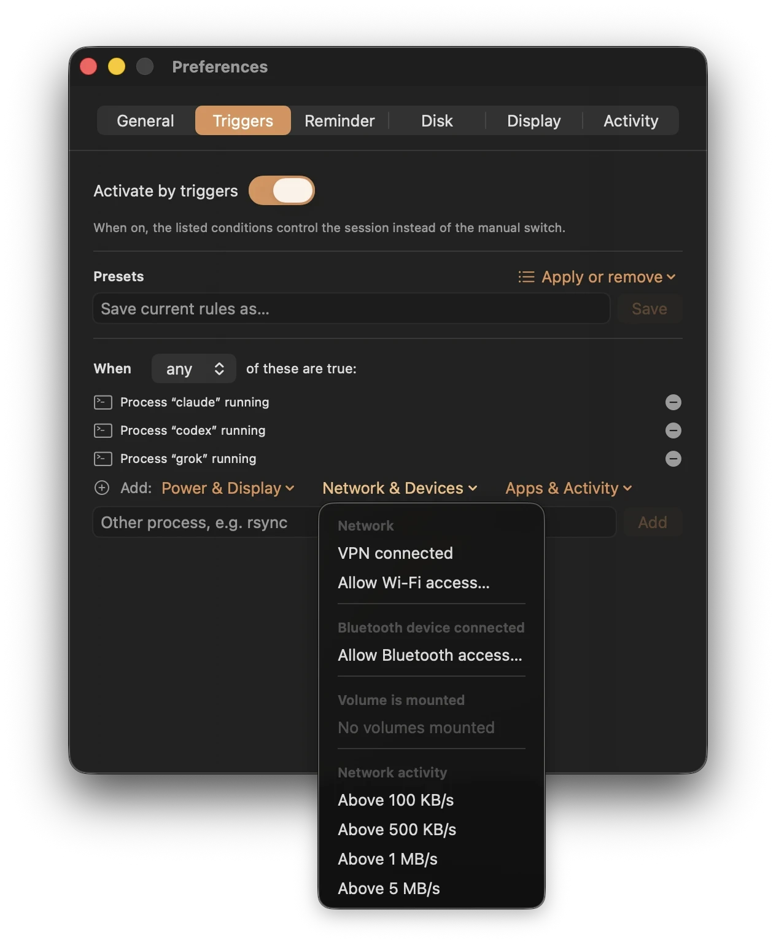Expand the Power & Display menu
This screenshot has width=776, height=942.
pyautogui.click(x=228, y=488)
